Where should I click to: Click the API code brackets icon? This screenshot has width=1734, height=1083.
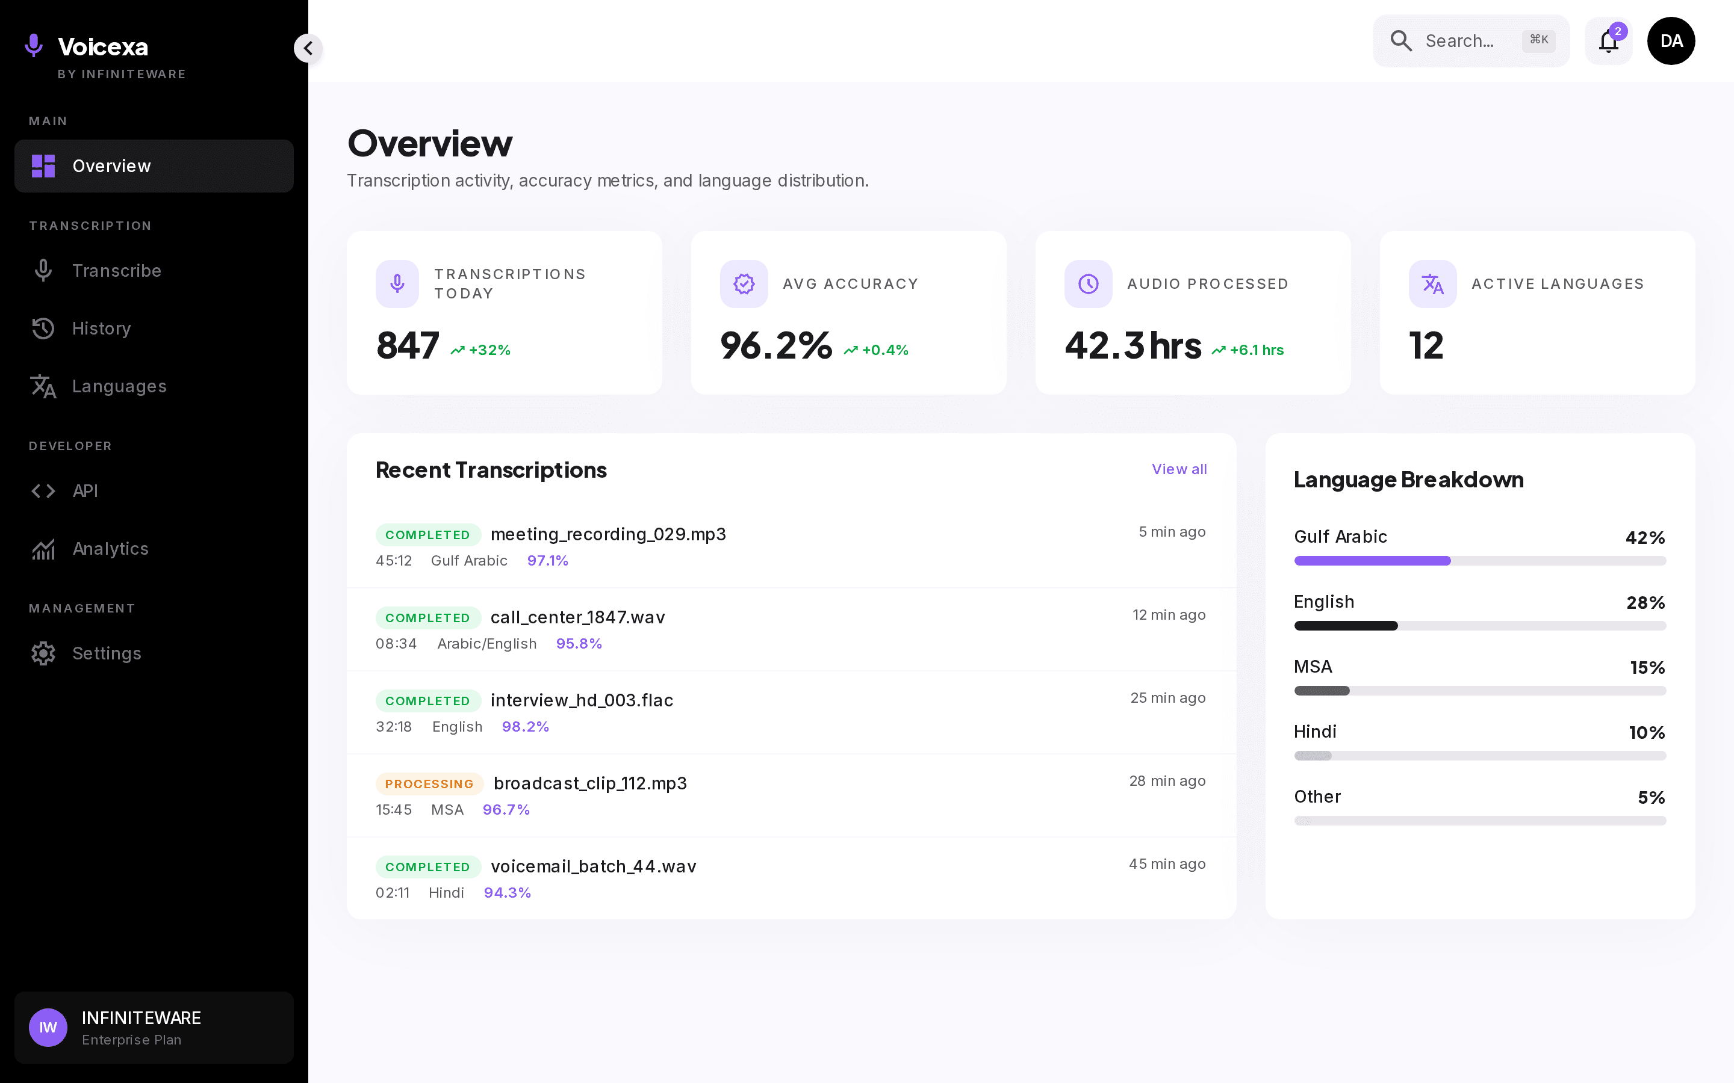pos(43,490)
